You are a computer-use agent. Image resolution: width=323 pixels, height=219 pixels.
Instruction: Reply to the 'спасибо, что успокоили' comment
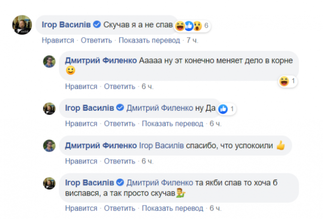tap(119, 160)
